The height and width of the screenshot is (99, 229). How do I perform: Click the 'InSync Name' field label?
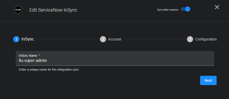(x=28, y=55)
